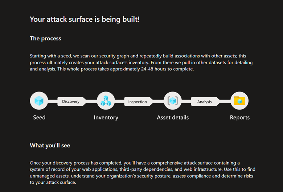
Task: Click the Seed caption text
Action: coord(39,118)
